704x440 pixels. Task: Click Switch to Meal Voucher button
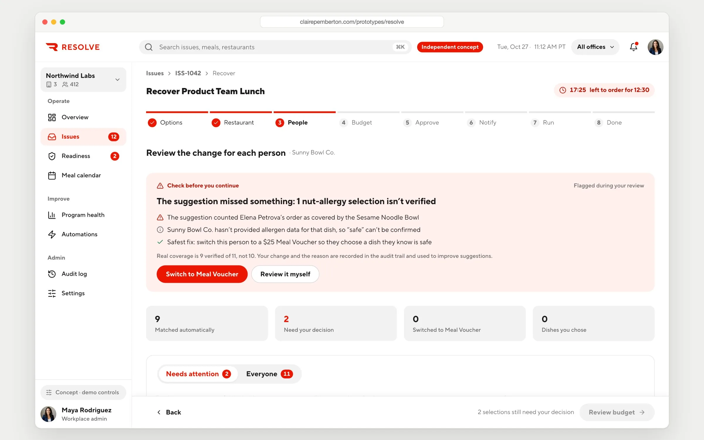click(202, 274)
